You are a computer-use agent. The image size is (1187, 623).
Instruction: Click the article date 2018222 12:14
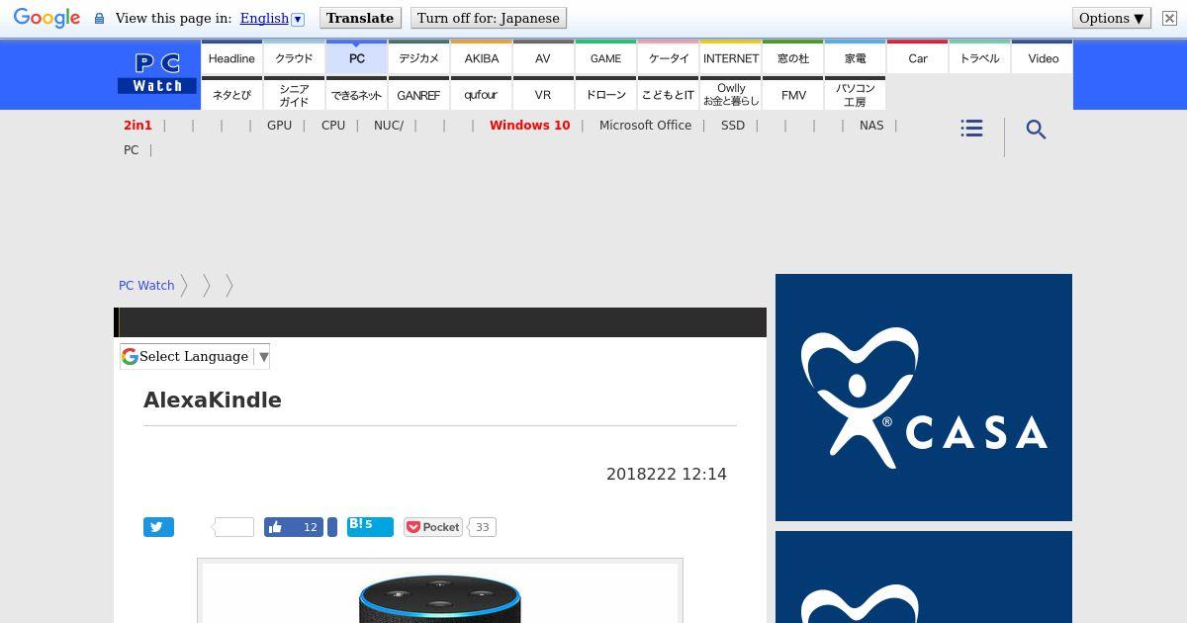click(667, 474)
